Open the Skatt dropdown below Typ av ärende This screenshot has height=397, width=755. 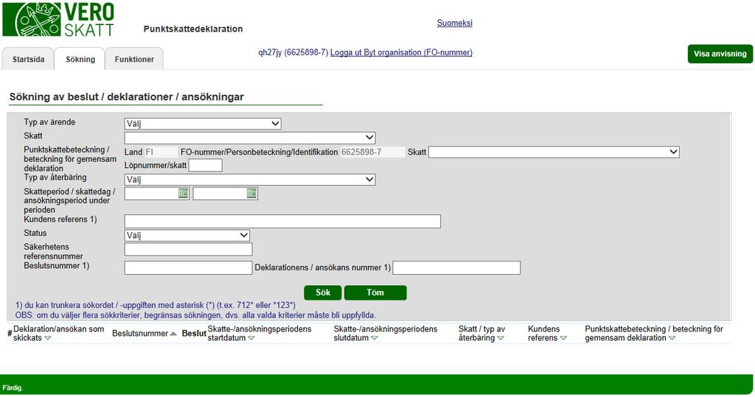(250, 138)
